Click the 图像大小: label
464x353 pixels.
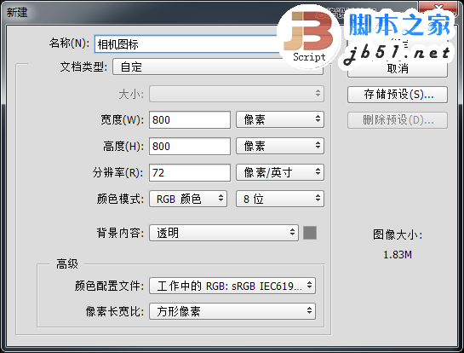[x=398, y=234]
